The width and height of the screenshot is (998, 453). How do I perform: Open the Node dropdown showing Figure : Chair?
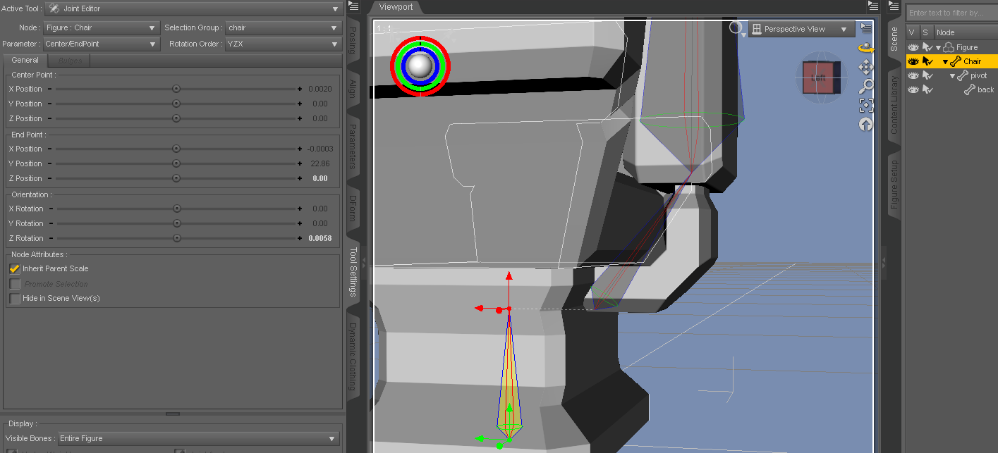pos(102,27)
